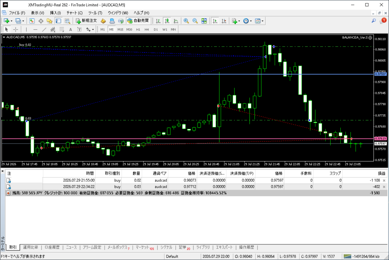Expand the periodicity clock dropdown arrow
The height and width of the screenshot is (260, 389).
tap(251, 21)
